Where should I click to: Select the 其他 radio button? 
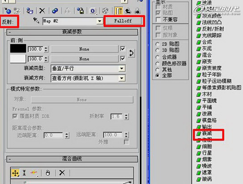coord(157,70)
